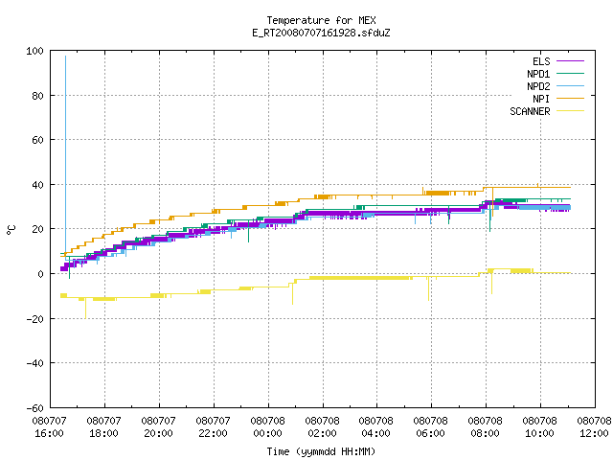This screenshot has width=613, height=460.
Task: Select the NPI legend label
Action: tap(541, 99)
